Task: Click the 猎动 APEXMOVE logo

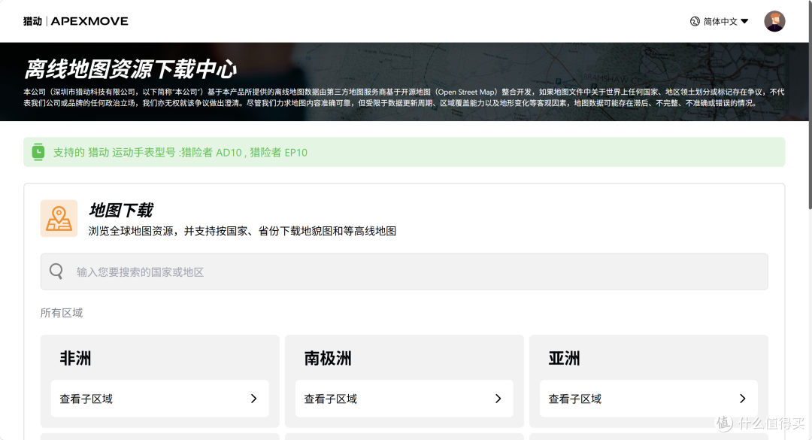Action: pos(76,21)
